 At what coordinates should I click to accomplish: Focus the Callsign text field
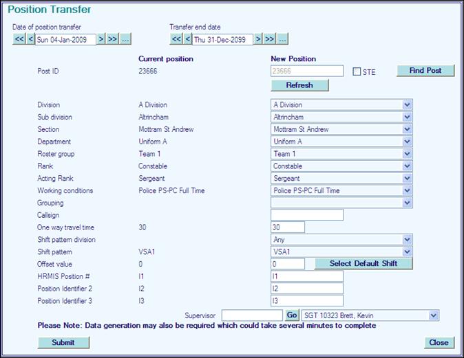pos(306,215)
